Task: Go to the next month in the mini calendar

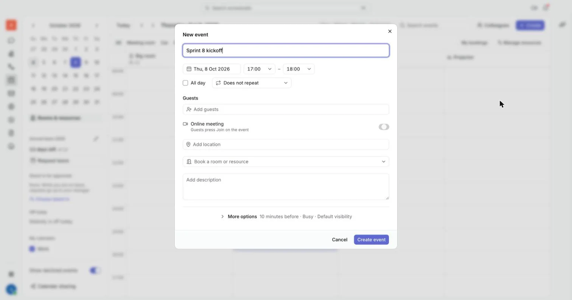Action: tap(96, 26)
